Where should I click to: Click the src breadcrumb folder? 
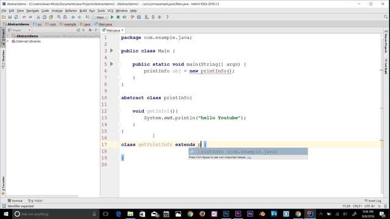[x=38, y=24]
